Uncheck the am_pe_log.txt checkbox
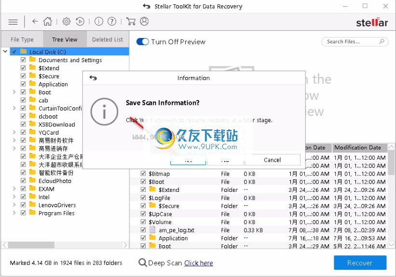The width and height of the screenshot is (396, 277). (x=143, y=230)
